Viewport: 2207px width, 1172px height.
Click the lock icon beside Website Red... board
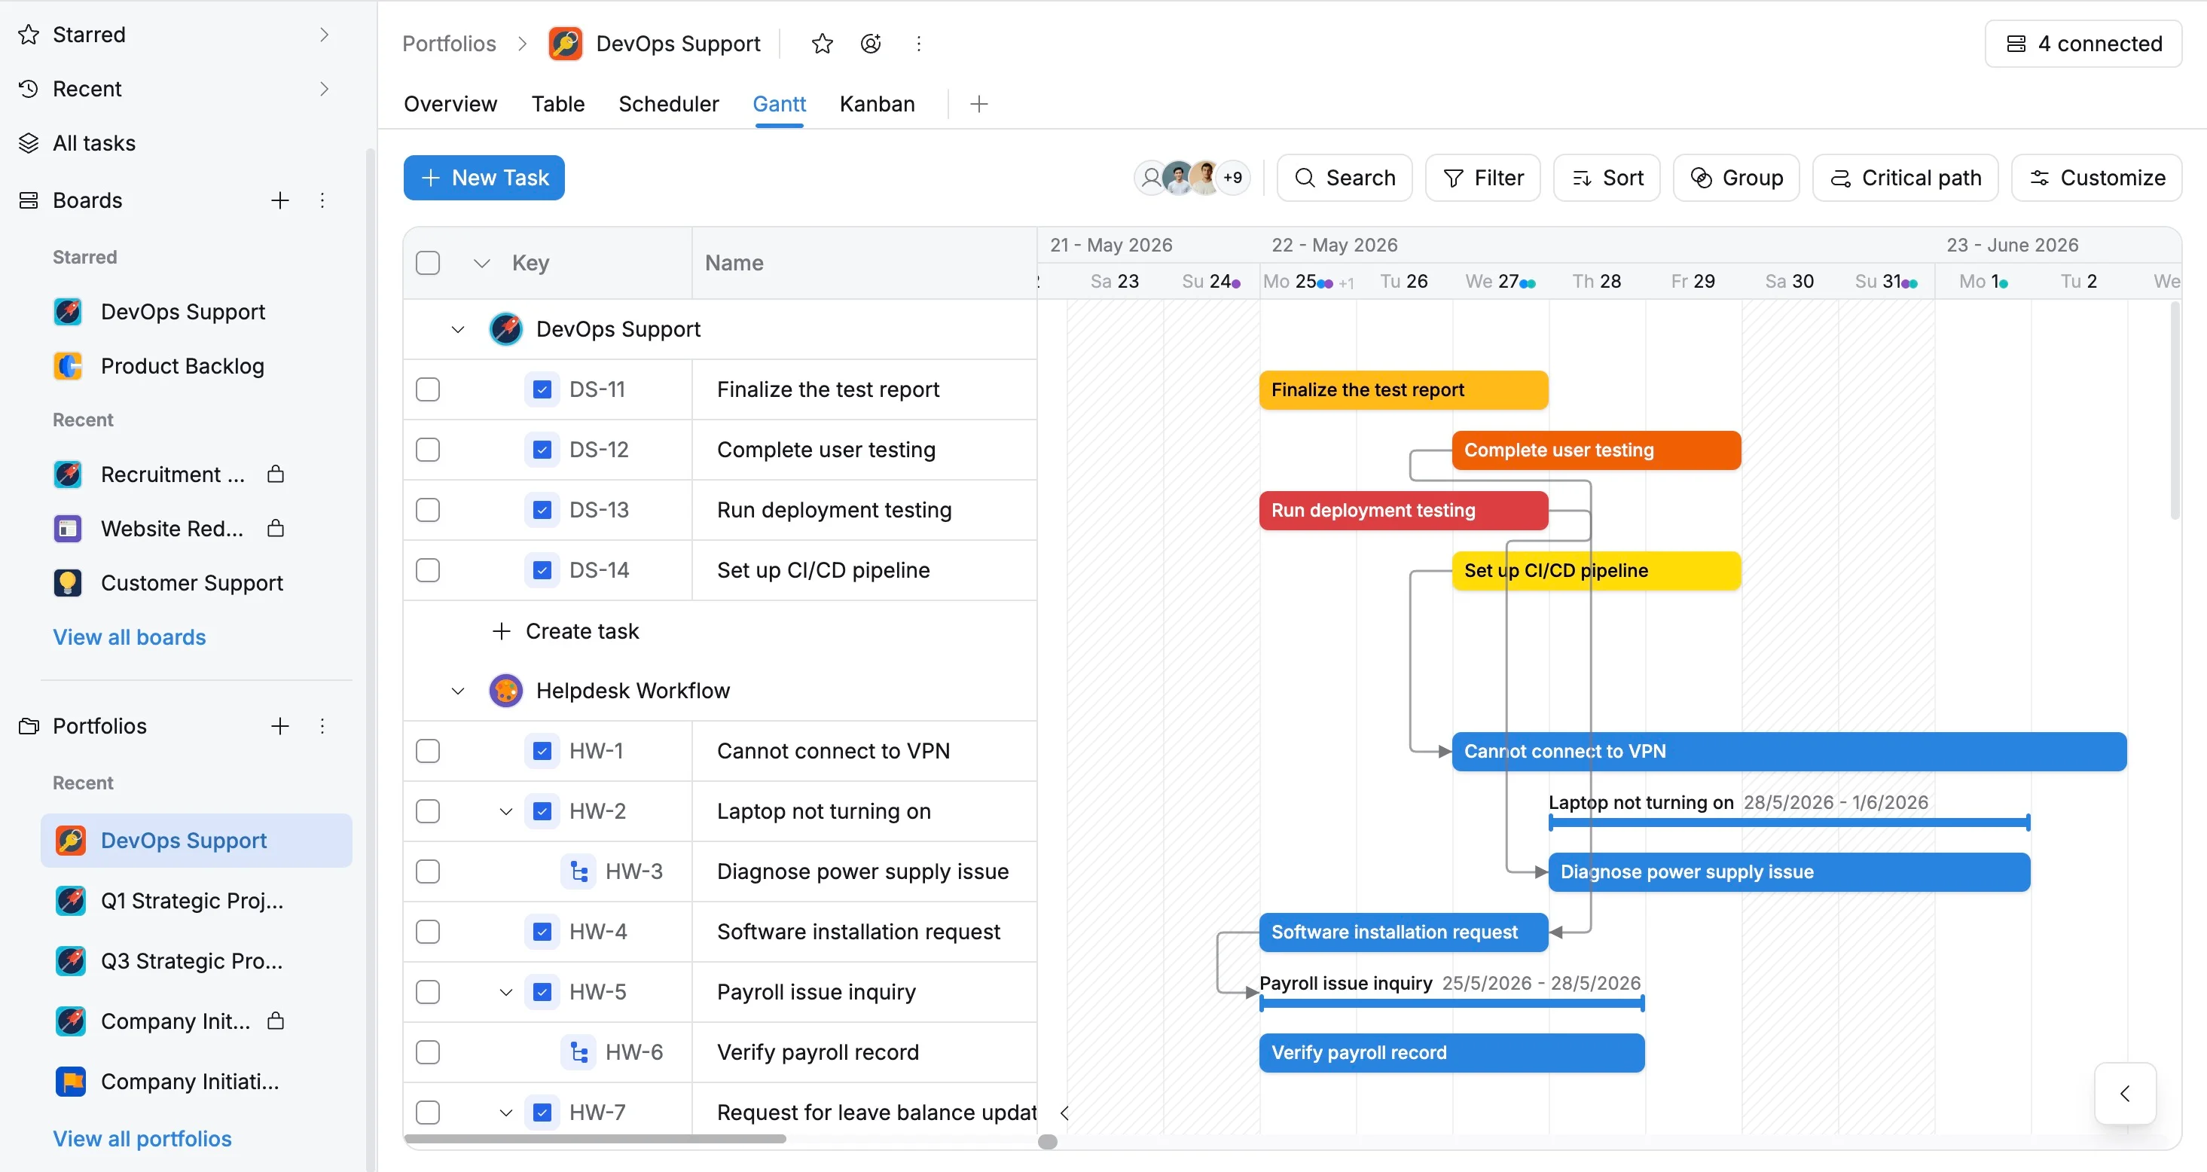[x=275, y=528]
